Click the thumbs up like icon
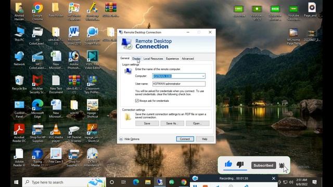The width and height of the screenshot is (333, 187). click(228, 164)
